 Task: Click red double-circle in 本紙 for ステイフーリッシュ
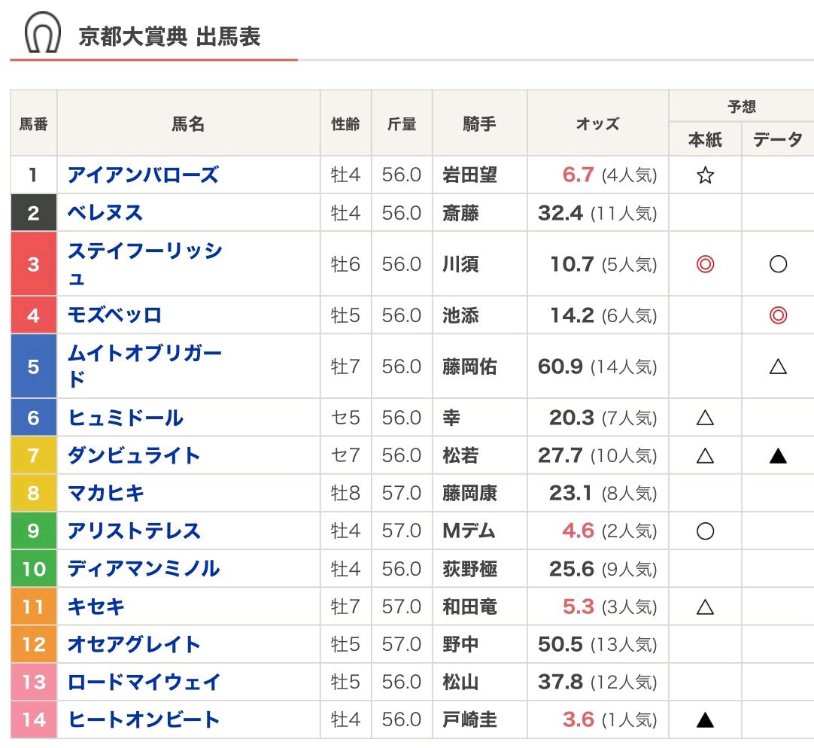pyautogui.click(x=705, y=264)
